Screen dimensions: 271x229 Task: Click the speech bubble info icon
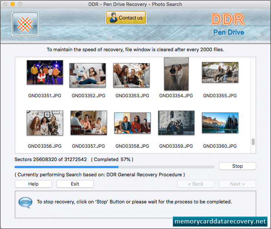(x=25, y=202)
